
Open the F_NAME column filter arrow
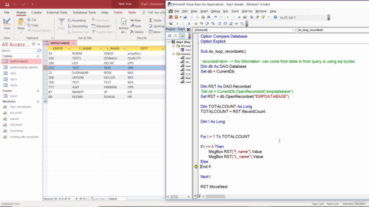pyautogui.click(x=101, y=48)
